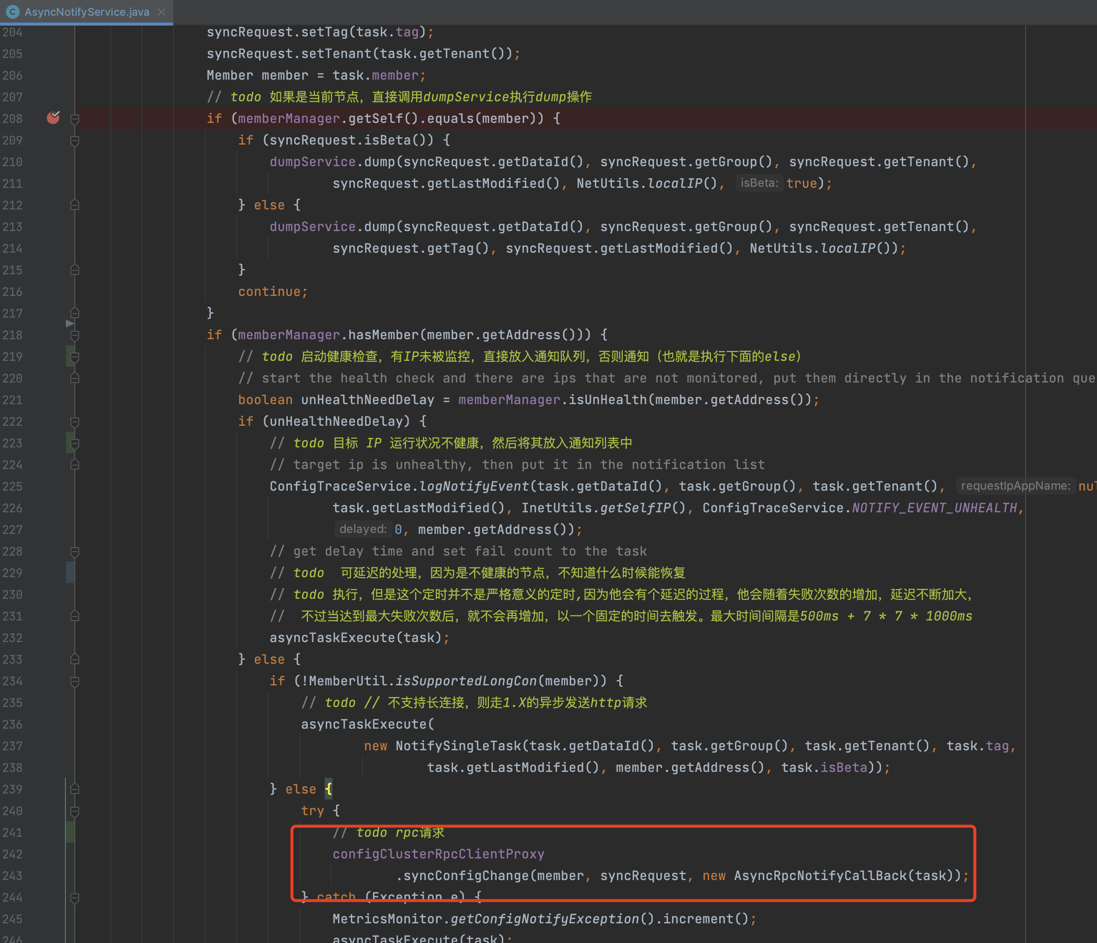Click the 'isBeta:' inlay parameter hint
1097x943 pixels.
[759, 183]
